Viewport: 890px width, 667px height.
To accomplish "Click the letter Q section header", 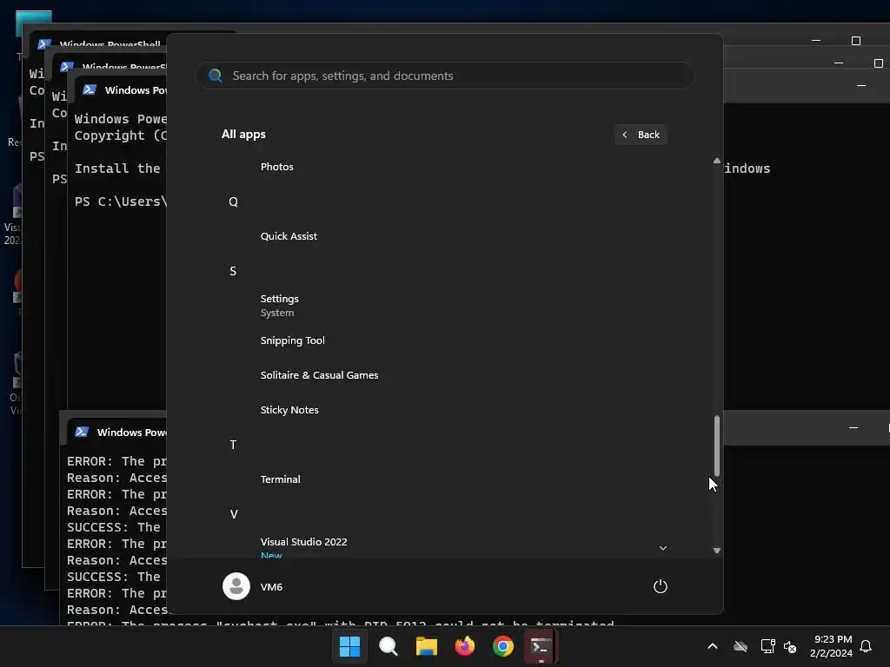I will coord(233,201).
